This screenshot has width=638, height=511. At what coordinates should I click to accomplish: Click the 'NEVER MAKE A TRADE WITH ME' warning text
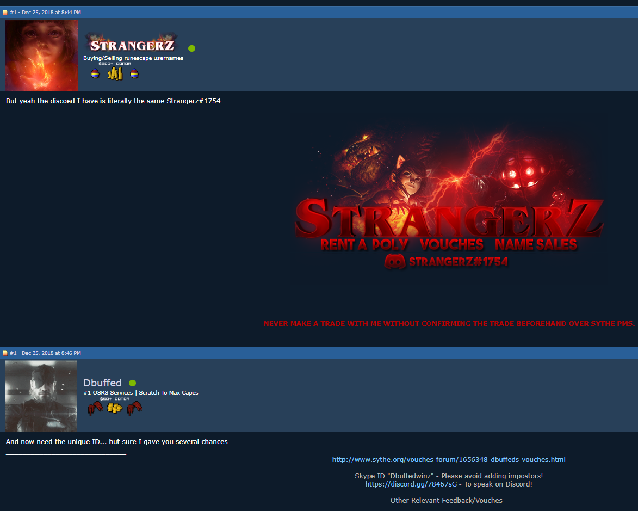pos(449,324)
